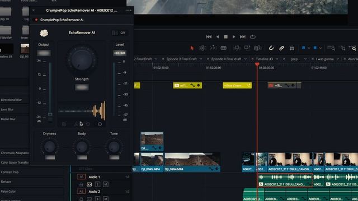358x201 pixels.
Task: Toggle loop playback
Action: point(252,37)
